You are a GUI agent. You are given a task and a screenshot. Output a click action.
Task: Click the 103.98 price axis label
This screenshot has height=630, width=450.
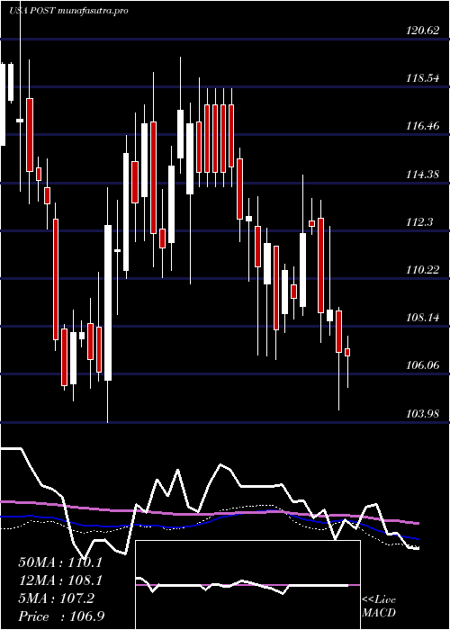[x=423, y=413]
